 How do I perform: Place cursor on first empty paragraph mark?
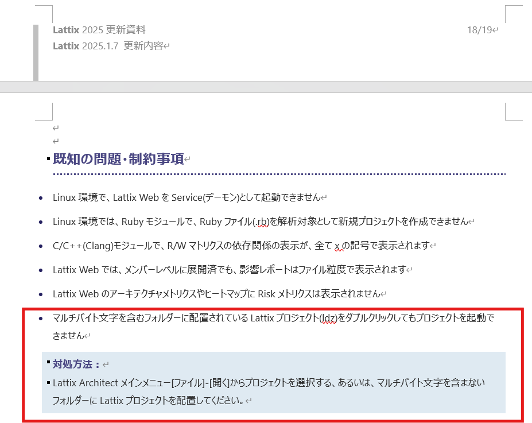tap(56, 128)
